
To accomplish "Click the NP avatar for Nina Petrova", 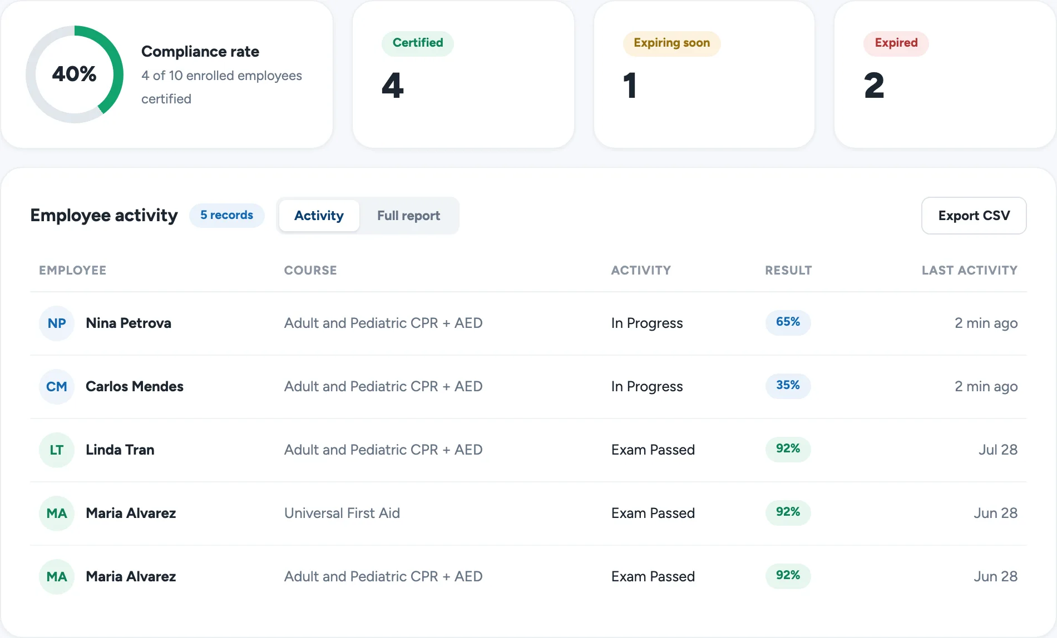I will [57, 323].
